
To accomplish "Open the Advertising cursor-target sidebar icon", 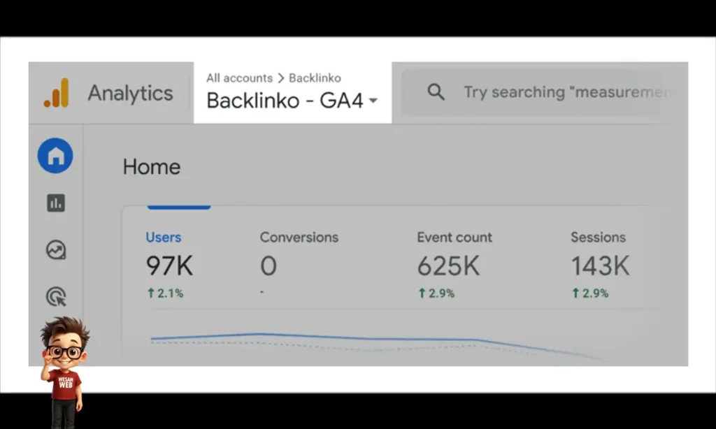I will 55,297.
